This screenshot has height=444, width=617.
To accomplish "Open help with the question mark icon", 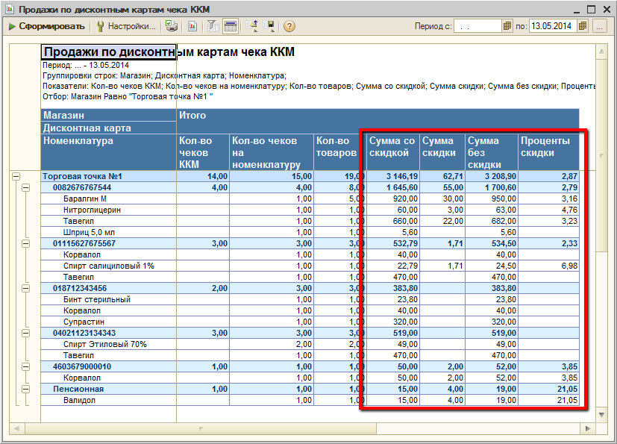I will pos(289,26).
